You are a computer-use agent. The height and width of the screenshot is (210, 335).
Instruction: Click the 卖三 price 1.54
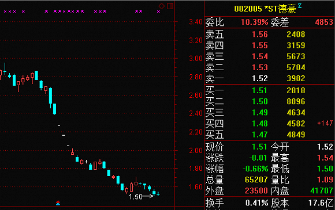point(260,56)
